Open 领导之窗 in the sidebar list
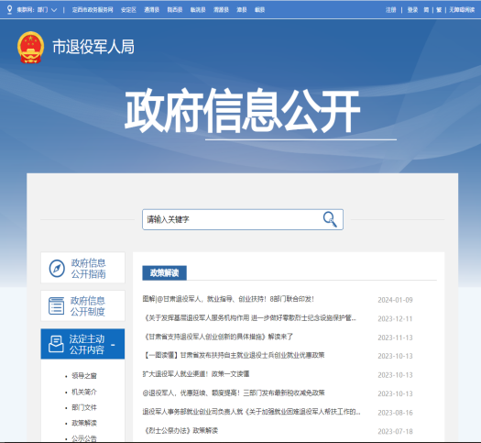The width and height of the screenshot is (481, 443). point(84,376)
